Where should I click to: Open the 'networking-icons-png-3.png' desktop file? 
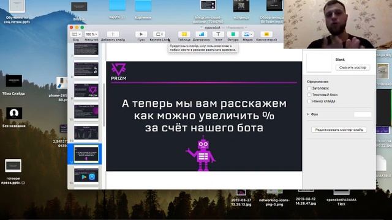[x=274, y=198]
